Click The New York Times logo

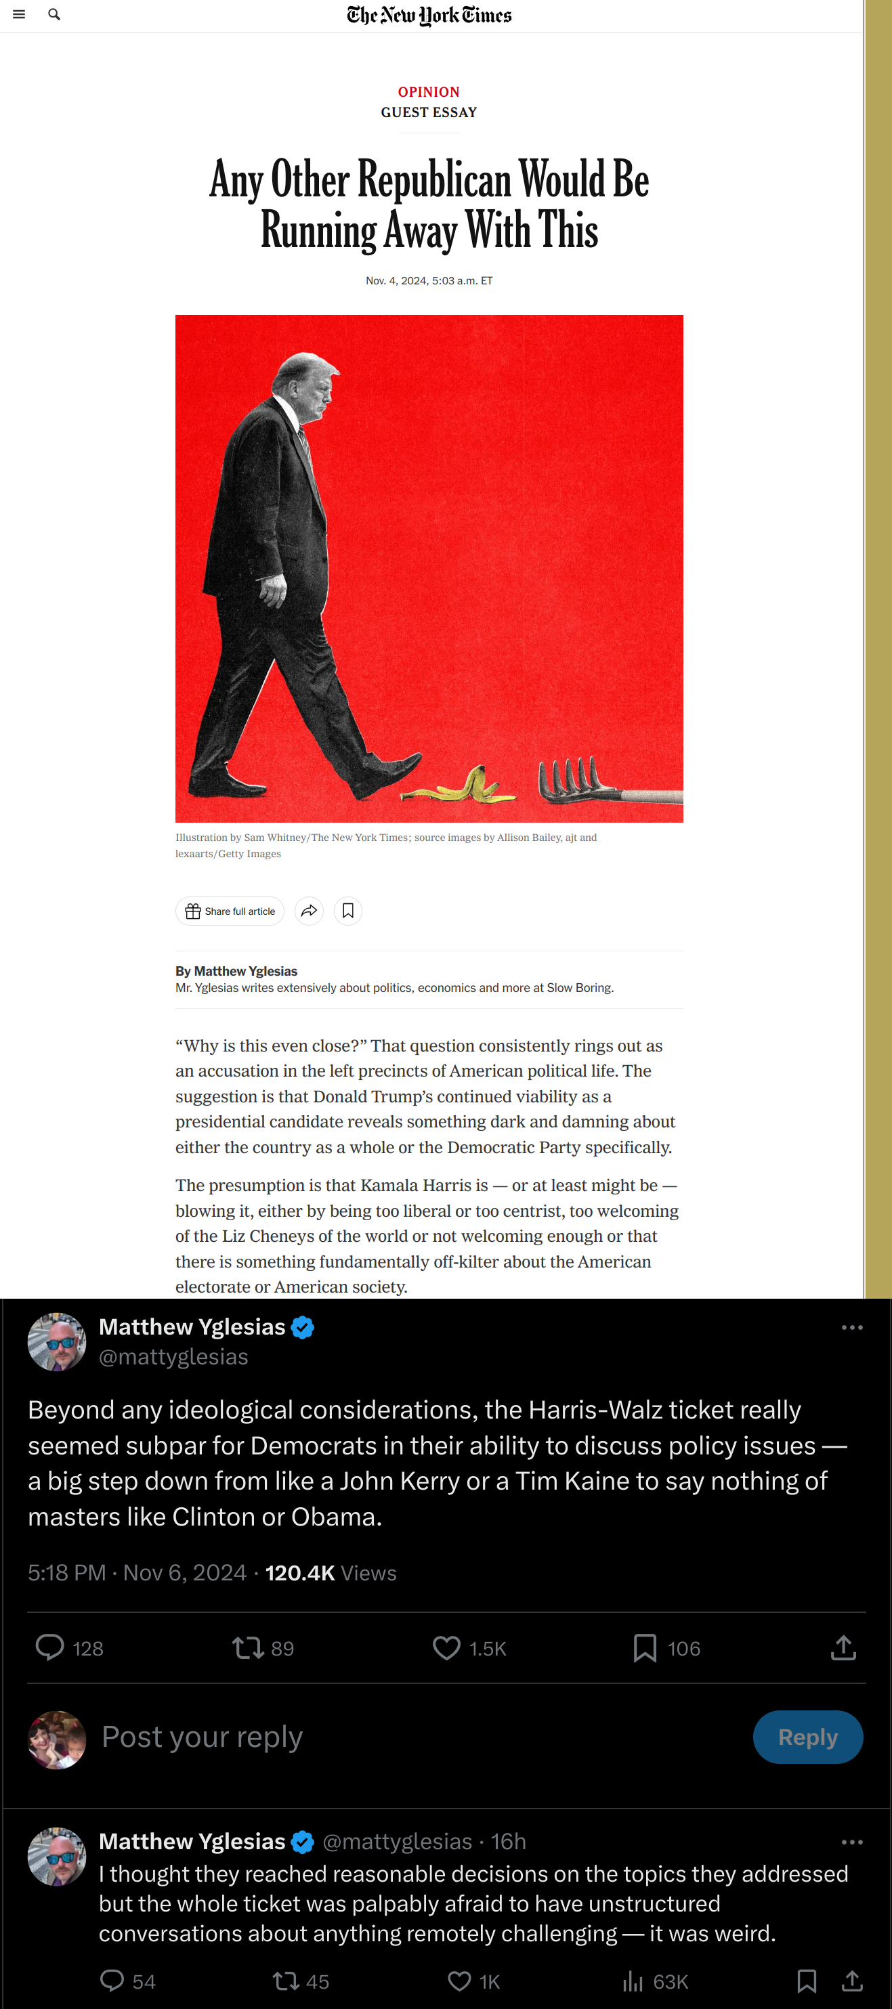coord(429,15)
